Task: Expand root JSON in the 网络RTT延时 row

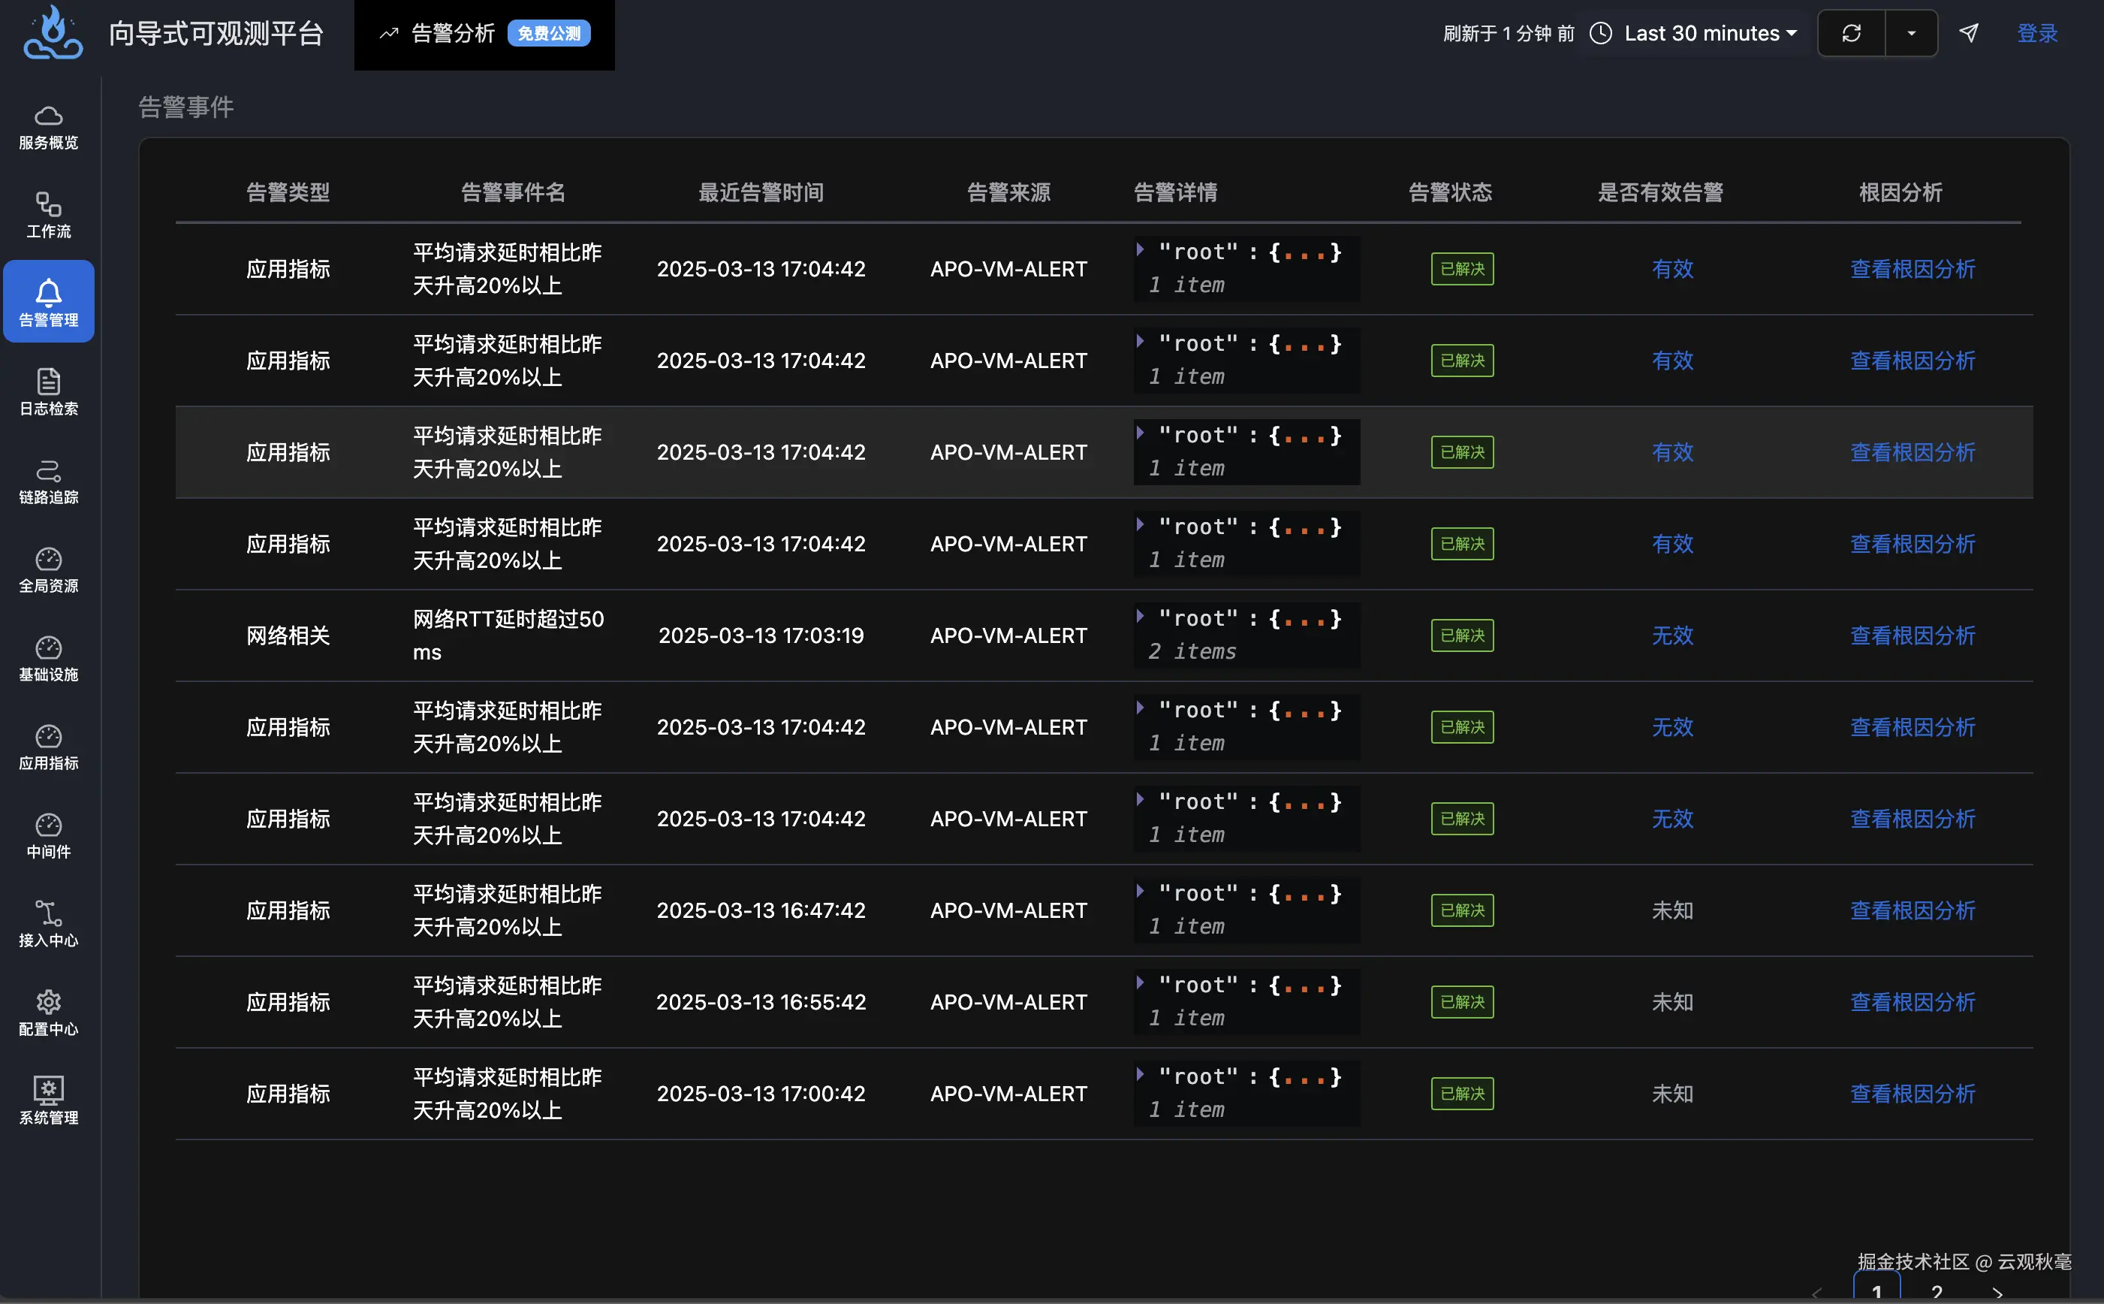Action: tap(1141, 617)
